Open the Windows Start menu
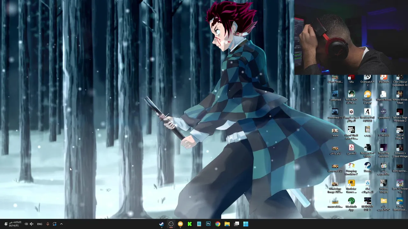Screen dimensions: 408x229 tap(246, 224)
